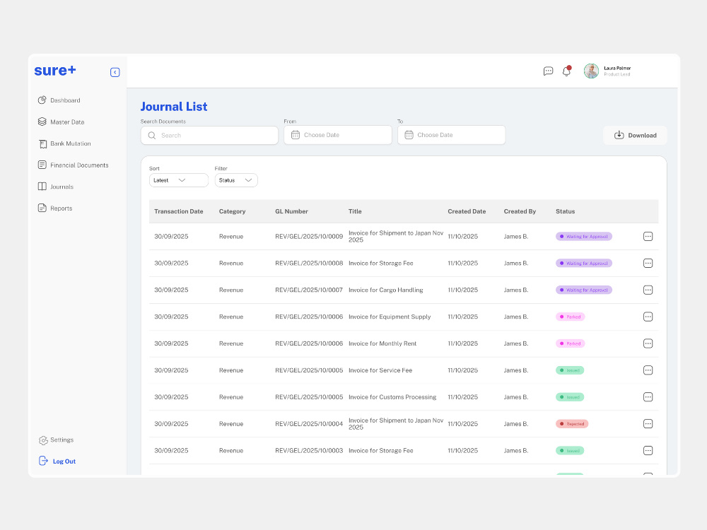
Task: Click the Journals book icon
Action: 42,187
